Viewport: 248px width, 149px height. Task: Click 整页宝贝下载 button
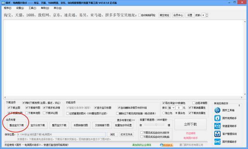59,125
